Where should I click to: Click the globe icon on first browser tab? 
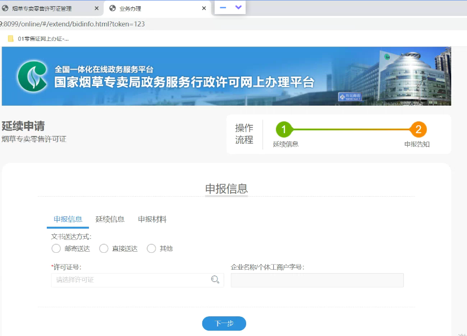pyautogui.click(x=5, y=8)
